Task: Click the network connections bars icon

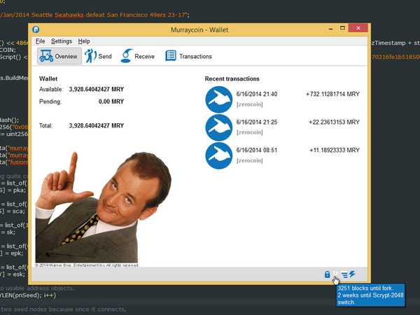Action: coord(344,274)
